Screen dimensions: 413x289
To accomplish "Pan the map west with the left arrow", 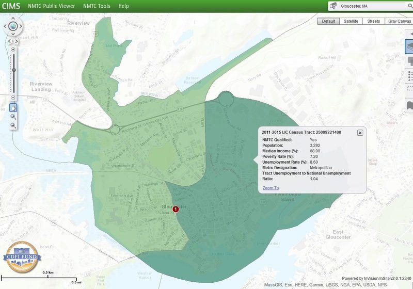I will (5, 26).
